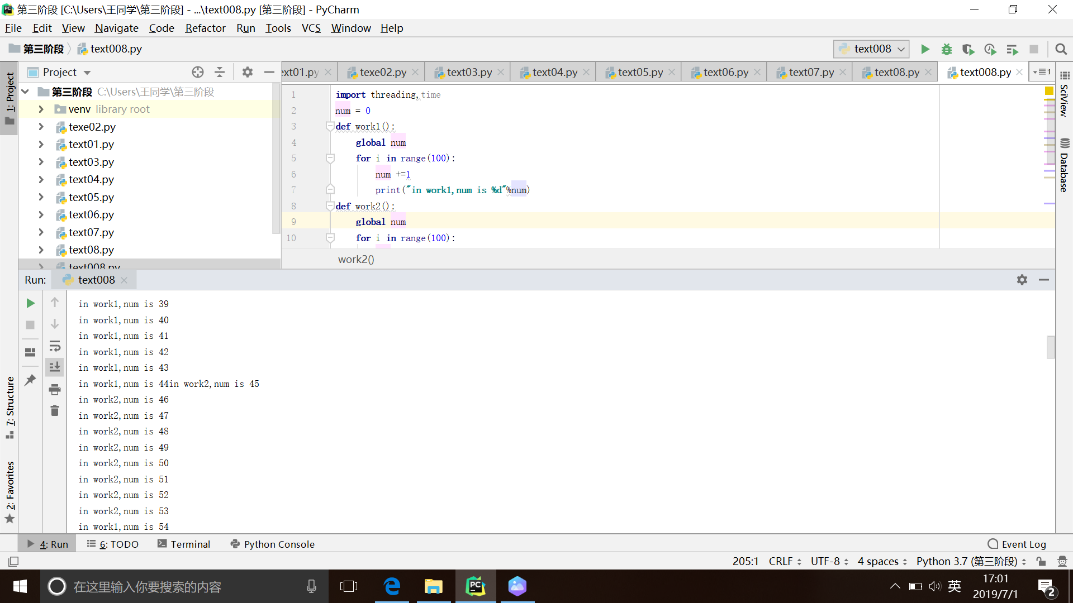Image resolution: width=1073 pixels, height=603 pixels.
Task: Start debugging with the bug icon
Action: [947, 49]
